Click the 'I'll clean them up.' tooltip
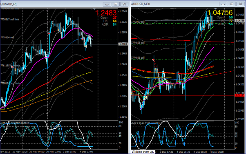This screenshot has height=154, width=246. pos(143,152)
